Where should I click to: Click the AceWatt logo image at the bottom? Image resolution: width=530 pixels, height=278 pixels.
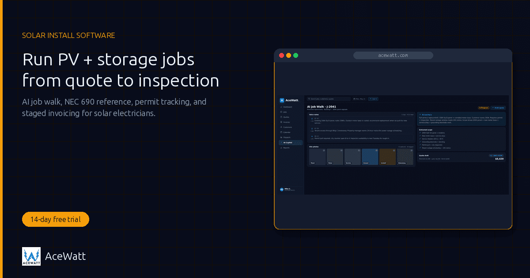click(31, 256)
